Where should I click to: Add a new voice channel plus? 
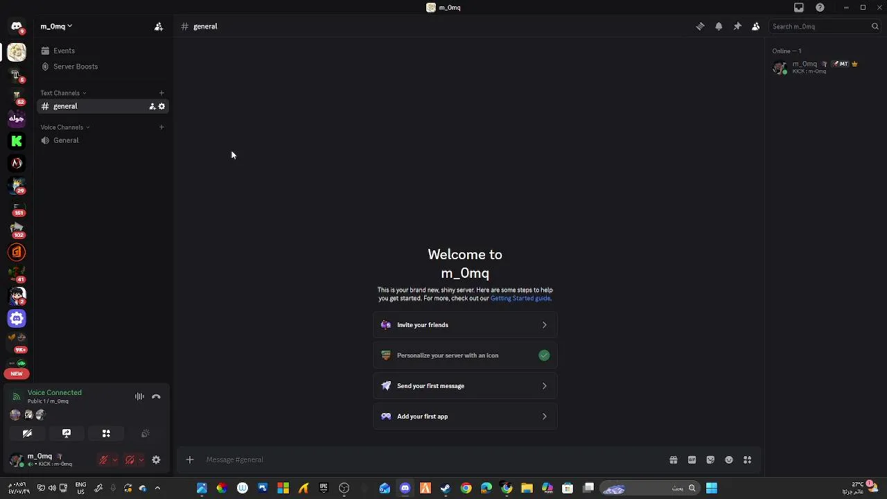pyautogui.click(x=161, y=127)
